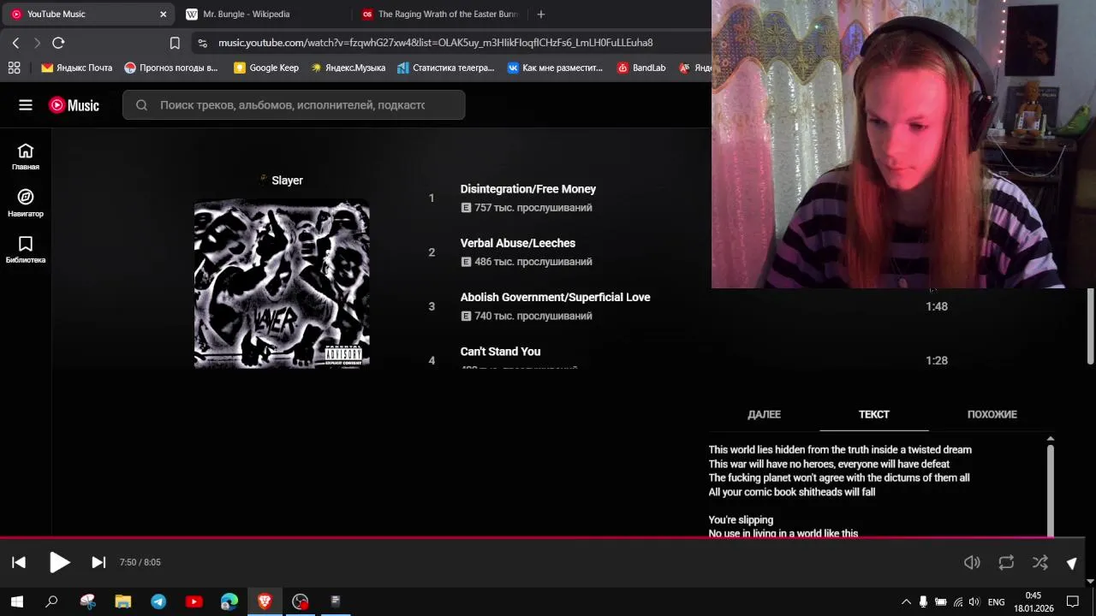Show hidden system tray icons

click(906, 602)
